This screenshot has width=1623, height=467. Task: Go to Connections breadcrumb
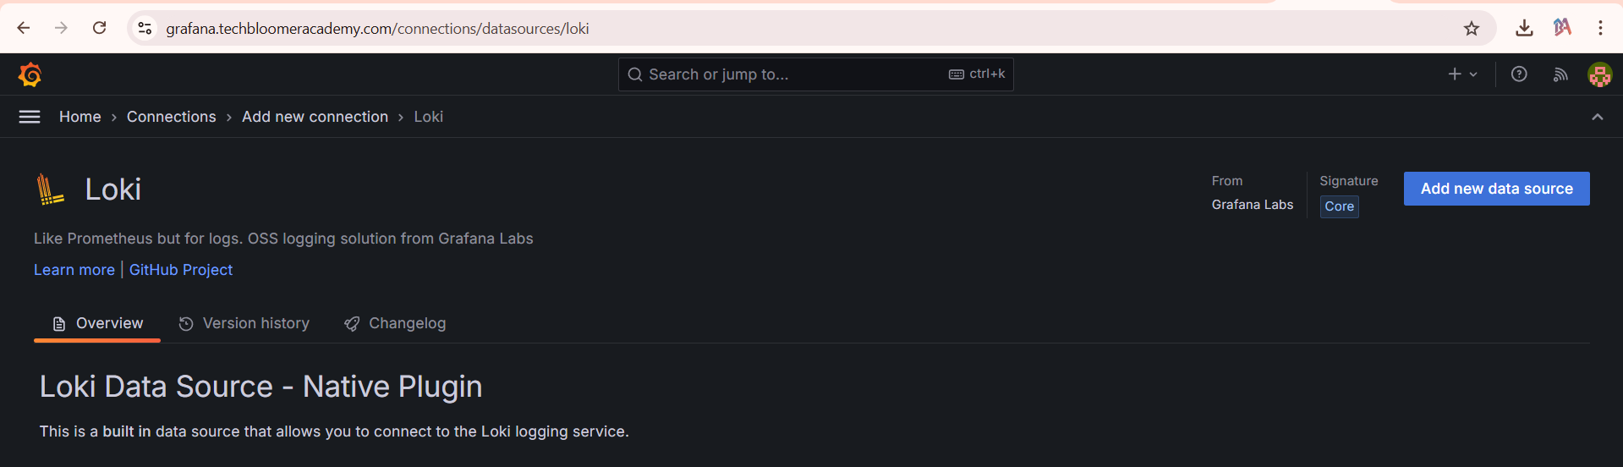(x=172, y=117)
